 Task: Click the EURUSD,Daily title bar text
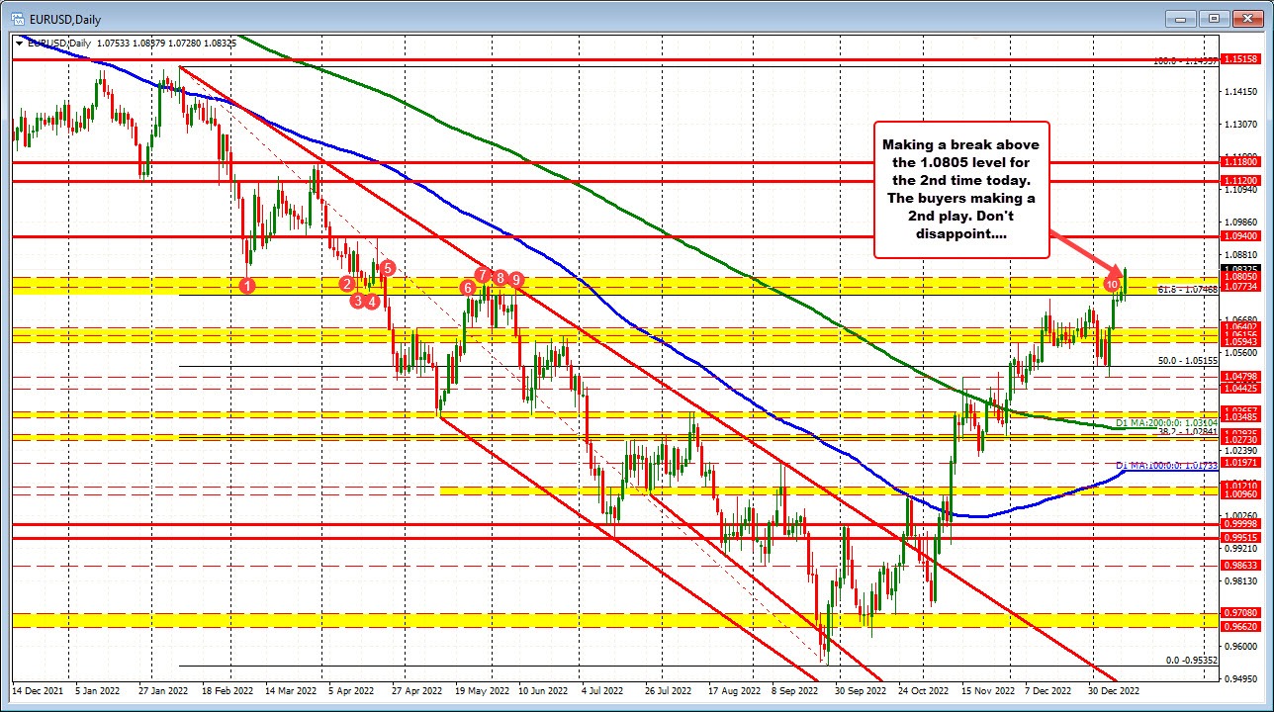[x=64, y=19]
